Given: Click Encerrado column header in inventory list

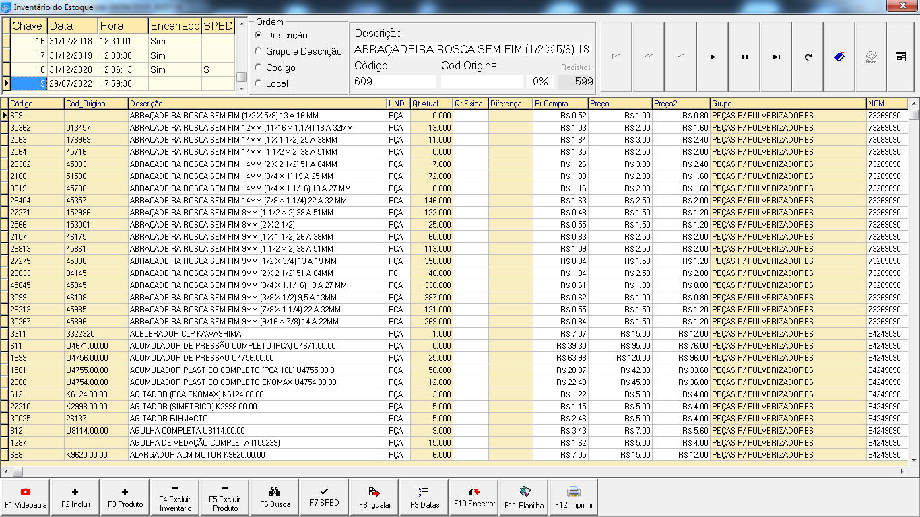Looking at the screenshot, I should point(175,26).
